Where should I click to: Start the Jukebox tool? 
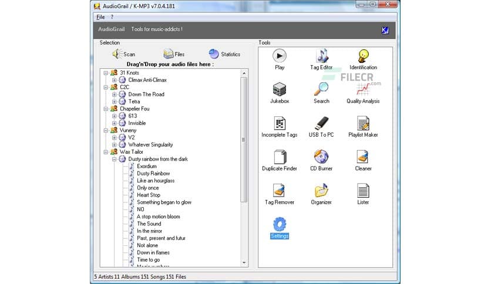280,93
